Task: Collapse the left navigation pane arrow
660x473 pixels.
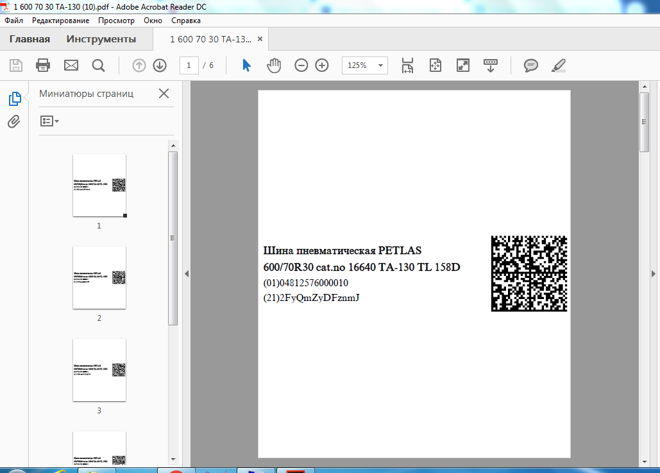Action: (x=187, y=273)
